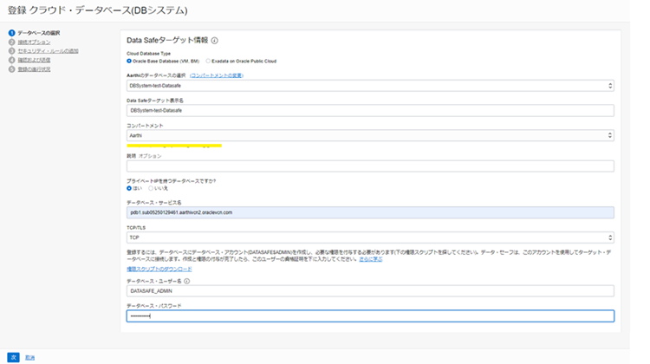This screenshot has height=364, width=650.
Task: Click the 取消 cancel link
Action: click(30, 356)
